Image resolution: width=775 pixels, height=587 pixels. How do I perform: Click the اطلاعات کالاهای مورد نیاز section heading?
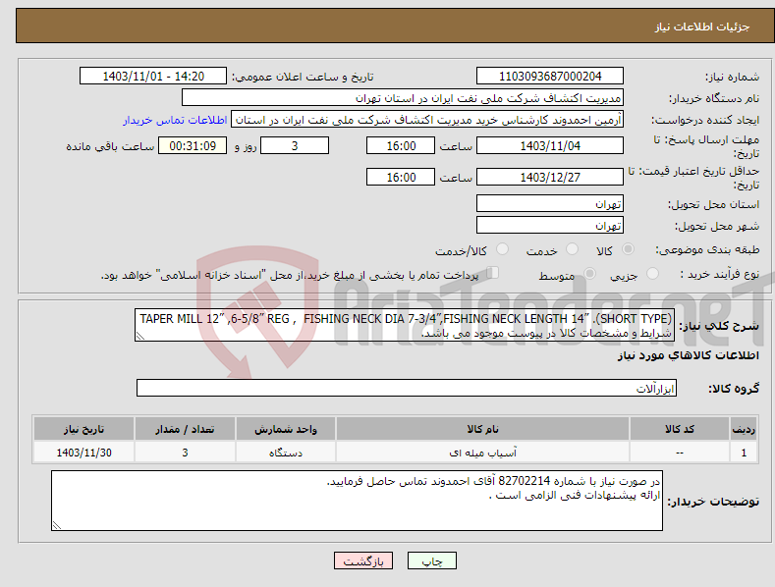[688, 355]
